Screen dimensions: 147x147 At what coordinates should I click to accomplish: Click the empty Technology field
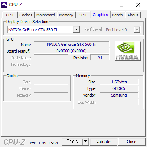51,64
